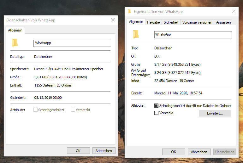Toggle Schreibgeschützt (betrifft nur Dateien) checkbox
The width and height of the screenshot is (243, 163).
point(156,106)
